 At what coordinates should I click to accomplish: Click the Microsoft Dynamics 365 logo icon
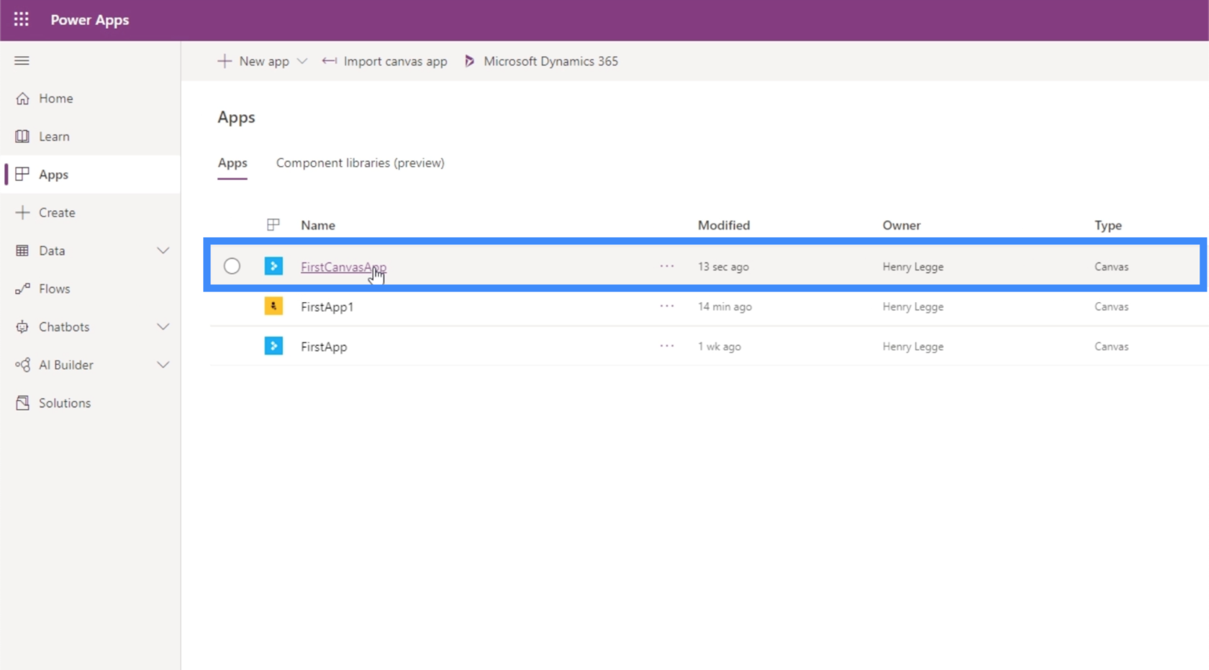(x=469, y=61)
